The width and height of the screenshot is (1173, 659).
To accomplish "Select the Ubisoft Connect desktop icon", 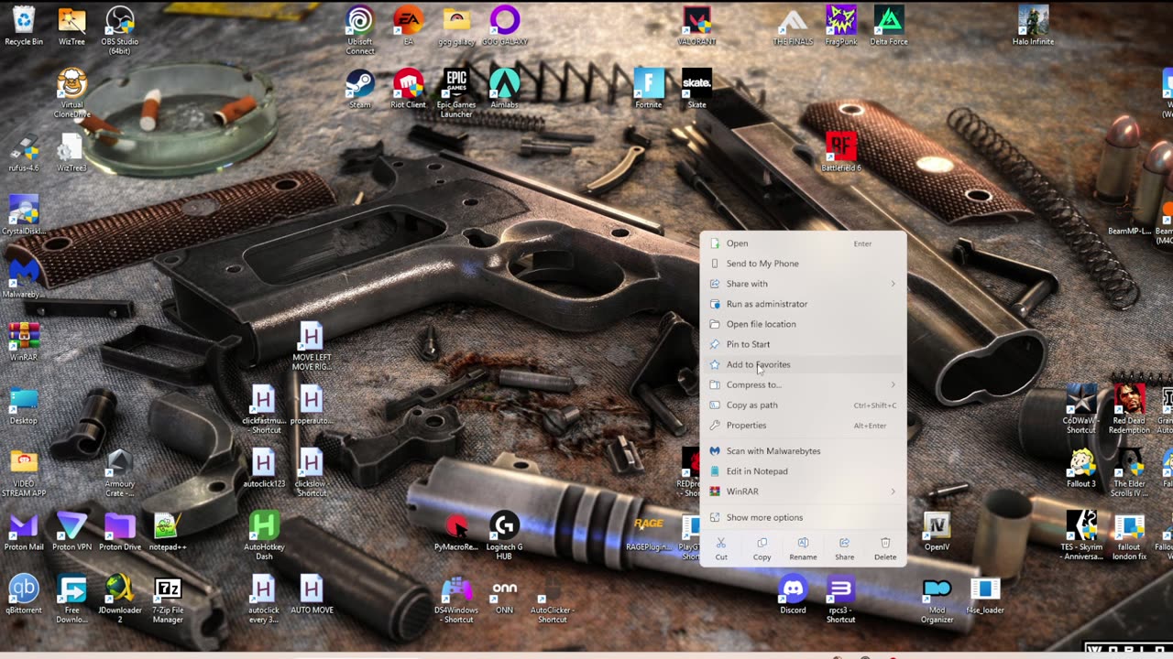I will coord(360,30).
